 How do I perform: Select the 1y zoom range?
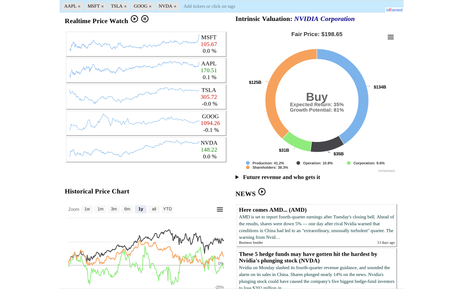point(141,209)
